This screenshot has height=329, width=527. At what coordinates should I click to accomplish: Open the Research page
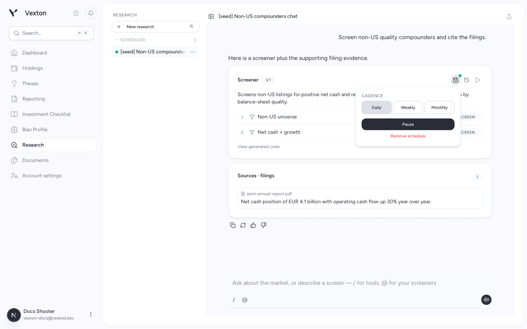coord(51,145)
